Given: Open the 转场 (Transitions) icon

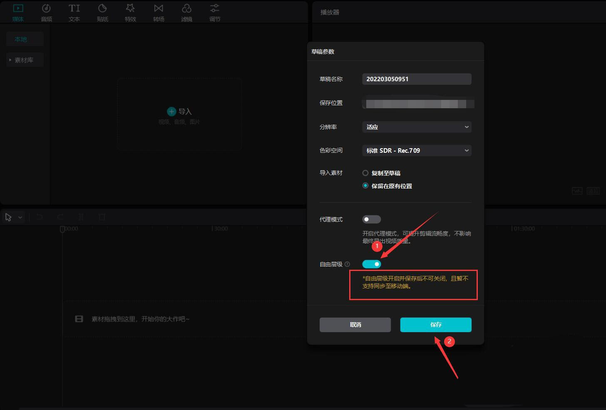Looking at the screenshot, I should pos(159,9).
